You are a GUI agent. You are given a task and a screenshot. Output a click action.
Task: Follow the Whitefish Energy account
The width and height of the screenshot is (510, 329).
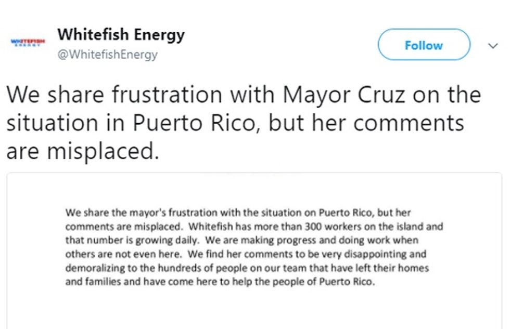[424, 45]
